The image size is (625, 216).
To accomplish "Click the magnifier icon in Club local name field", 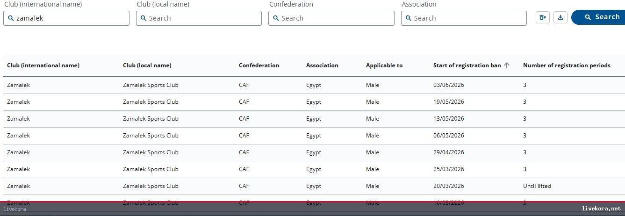I will point(144,18).
